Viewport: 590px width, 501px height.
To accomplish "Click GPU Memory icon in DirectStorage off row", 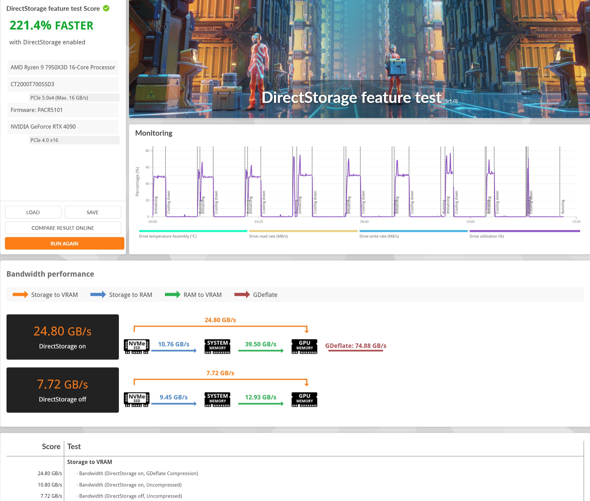I will 304,399.
